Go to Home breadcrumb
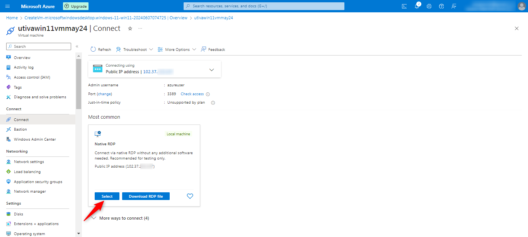Screen dimensions: 528x237 12,18
